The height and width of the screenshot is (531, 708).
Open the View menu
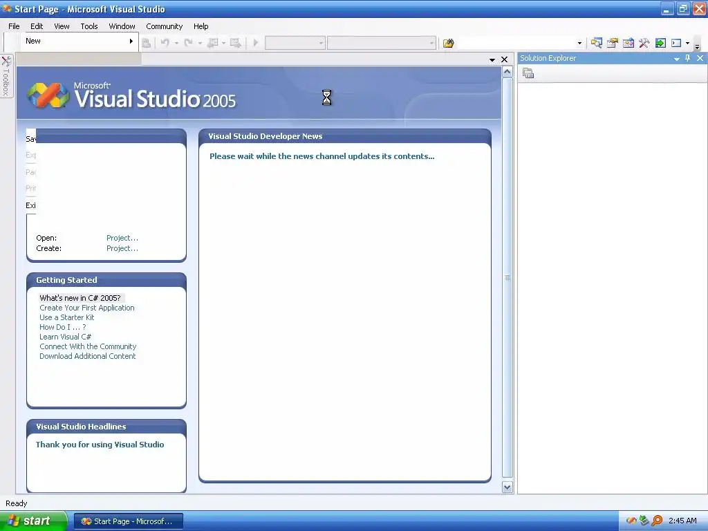pos(62,26)
